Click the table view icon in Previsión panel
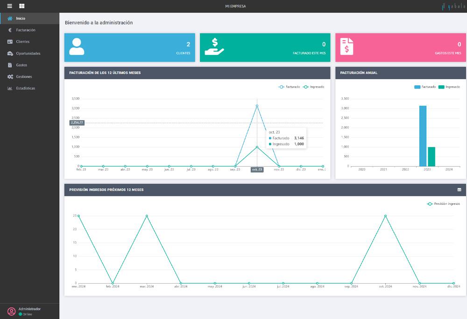 pos(459,190)
